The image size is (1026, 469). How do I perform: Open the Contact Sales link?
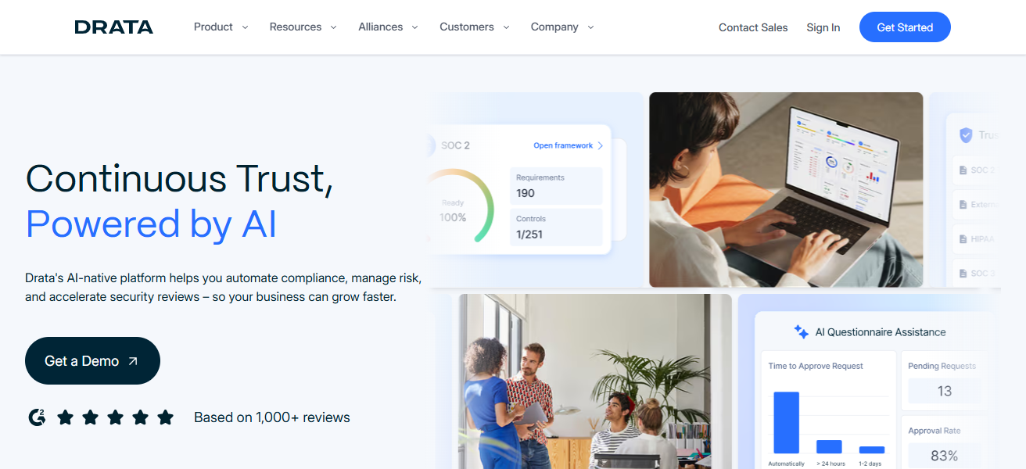(x=753, y=27)
